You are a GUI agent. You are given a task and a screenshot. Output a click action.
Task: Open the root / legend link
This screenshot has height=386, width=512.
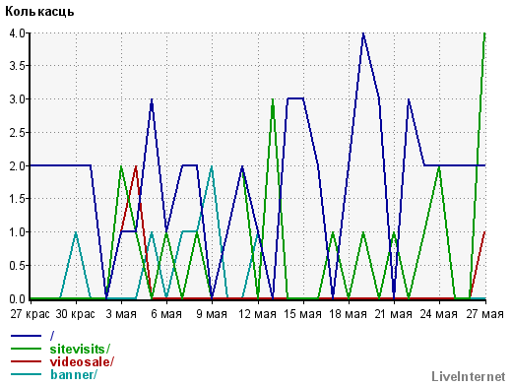click(52, 336)
